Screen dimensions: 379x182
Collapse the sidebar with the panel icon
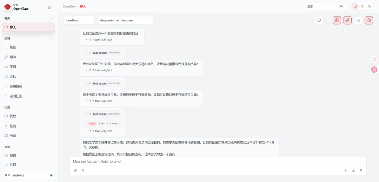click(x=49, y=7)
